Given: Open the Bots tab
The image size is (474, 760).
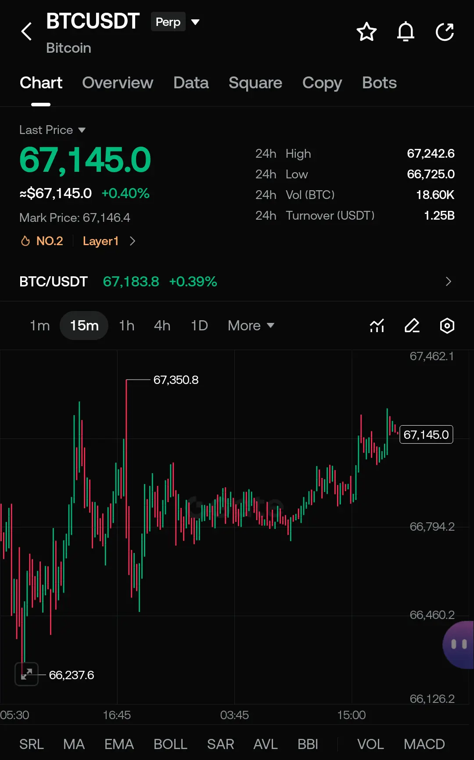Looking at the screenshot, I should 379,83.
